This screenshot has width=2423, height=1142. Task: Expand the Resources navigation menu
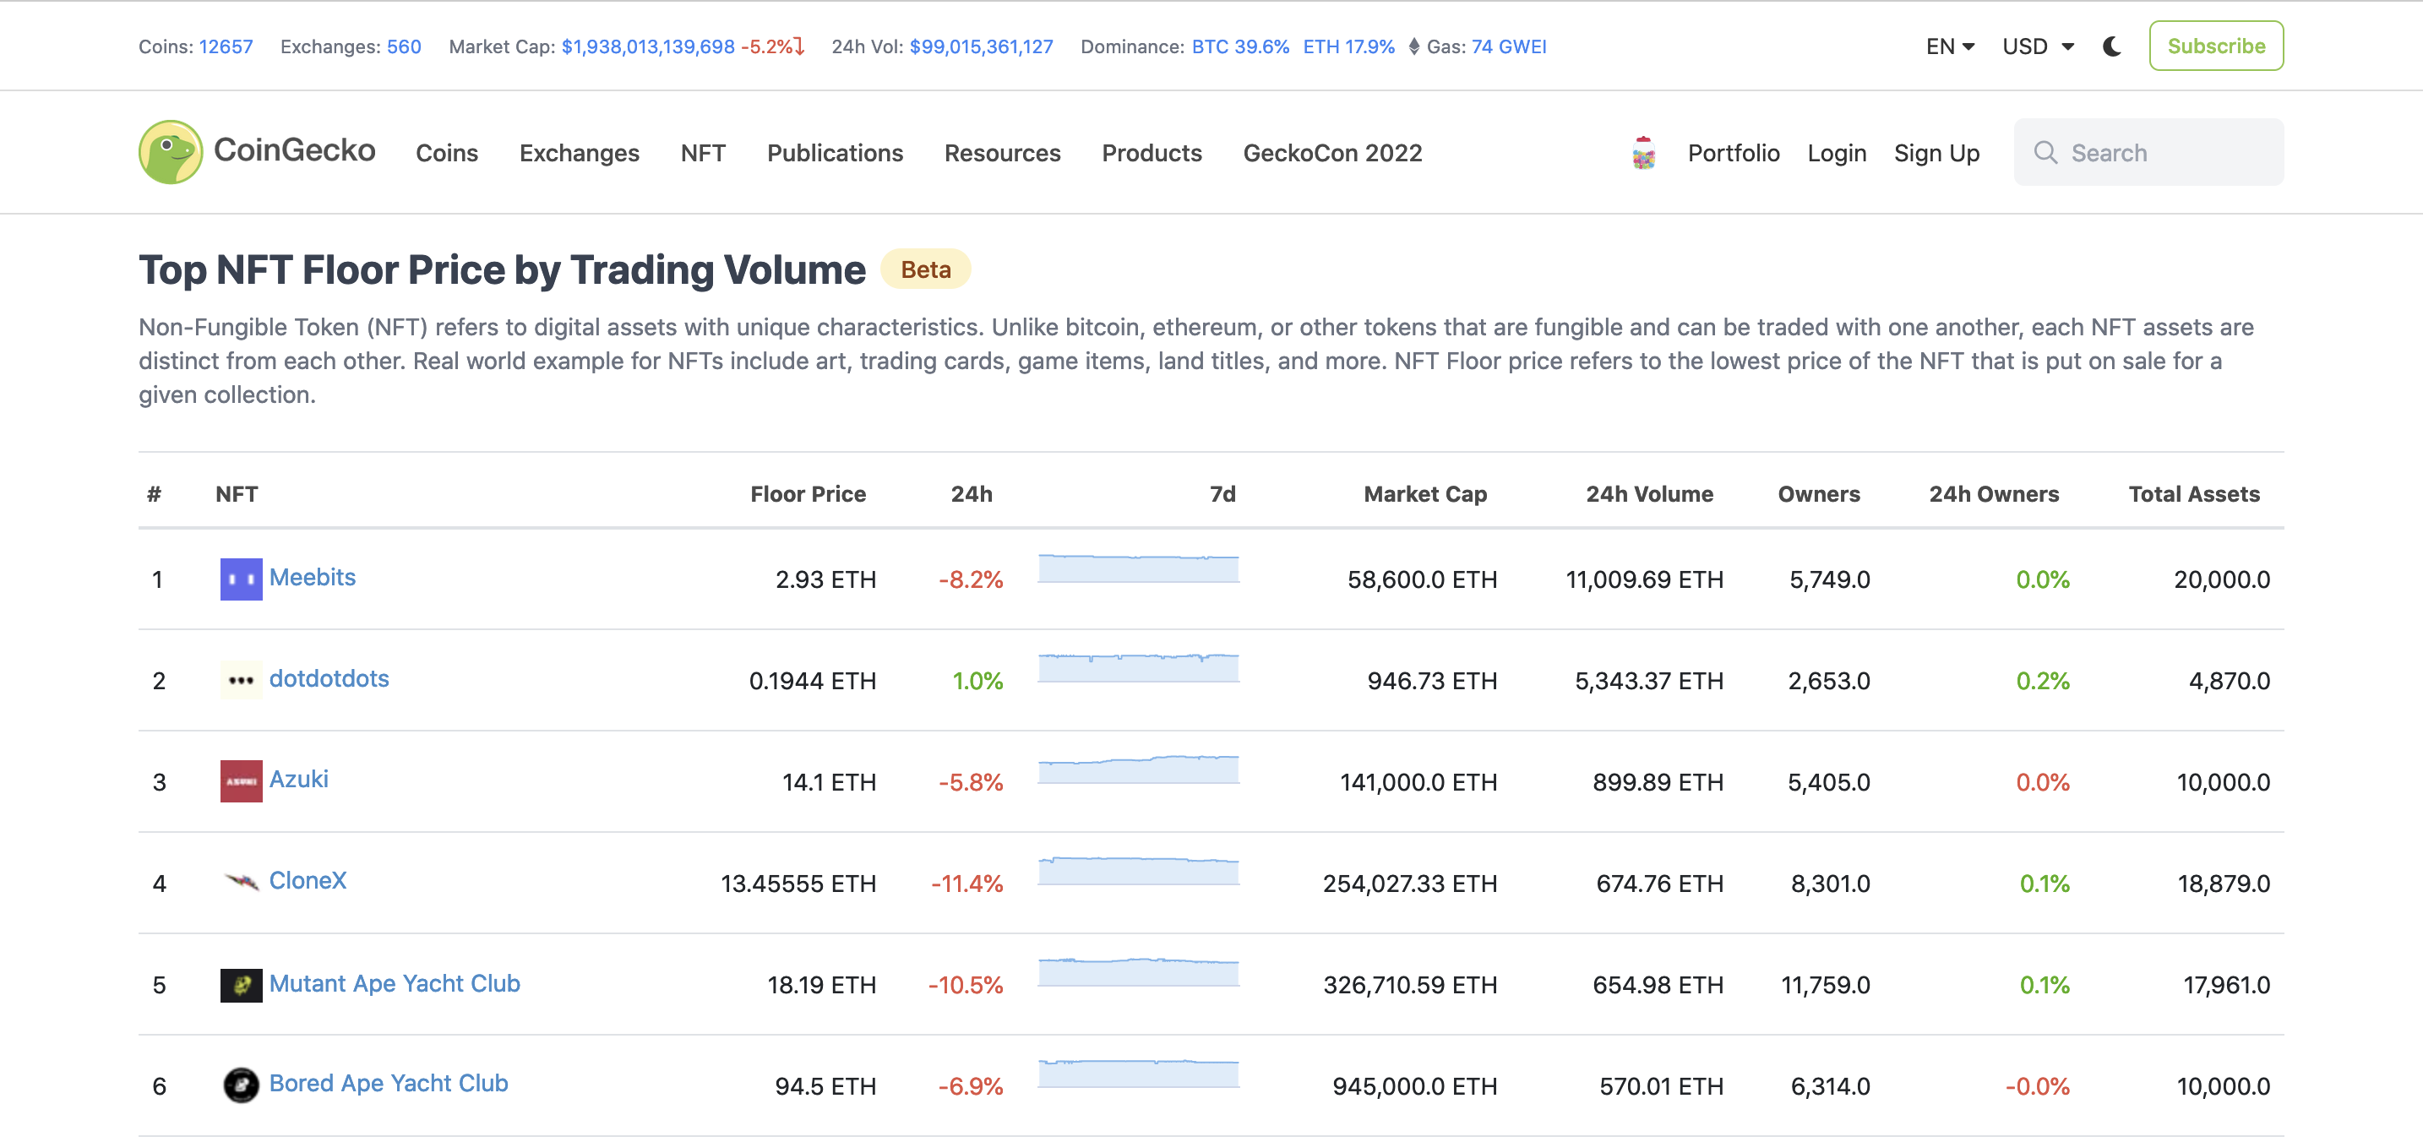tap(1002, 152)
